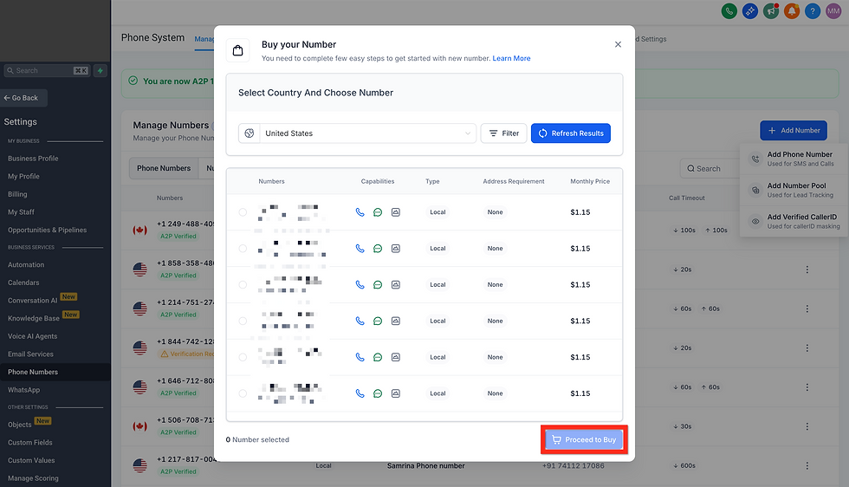Click the Manage Numbers Search field
The image size is (849, 487).
(710, 168)
